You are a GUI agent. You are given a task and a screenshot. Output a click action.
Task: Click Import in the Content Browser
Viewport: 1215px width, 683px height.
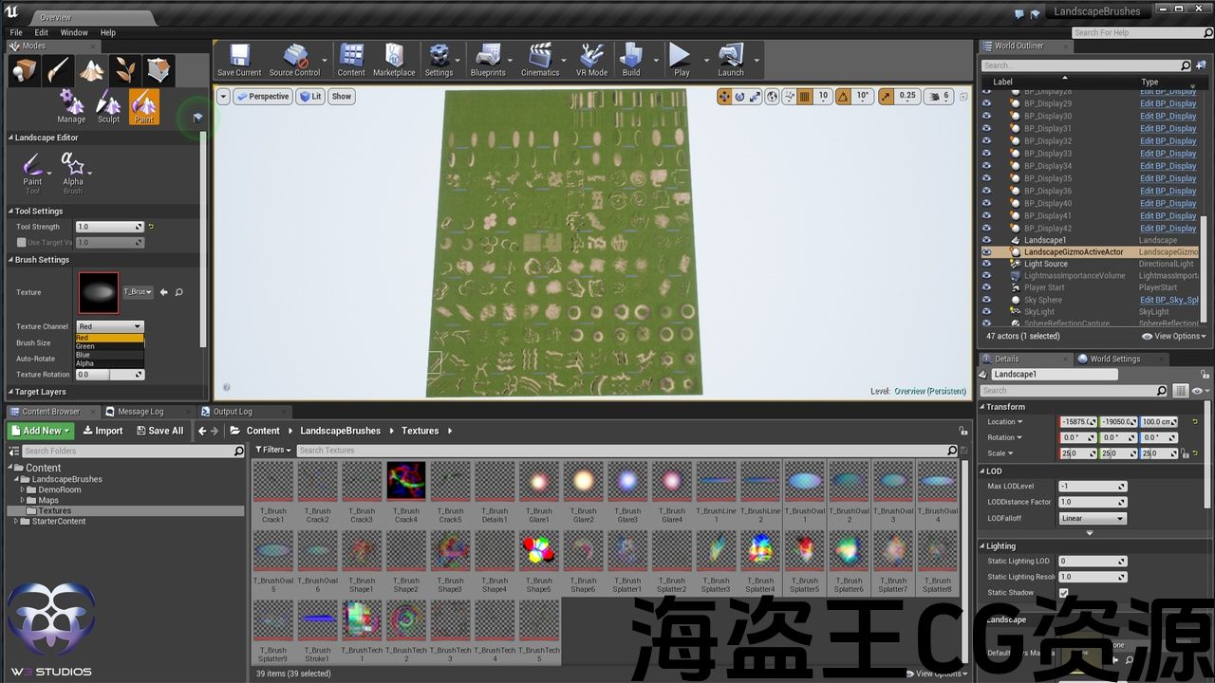click(103, 431)
